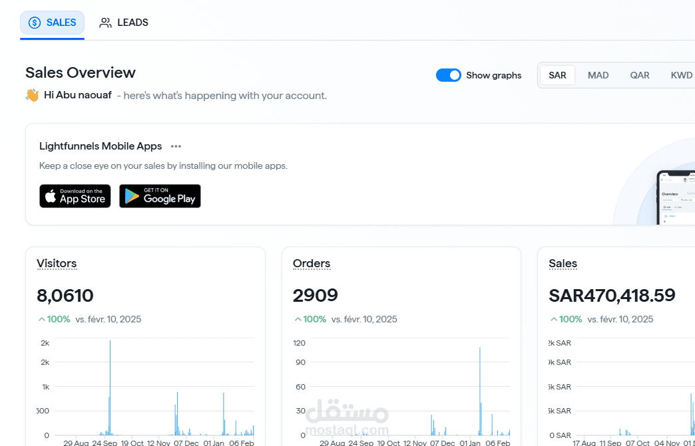Viewport: 695px width, 446px height.
Task: Click the phone mockup image
Action: point(675,197)
